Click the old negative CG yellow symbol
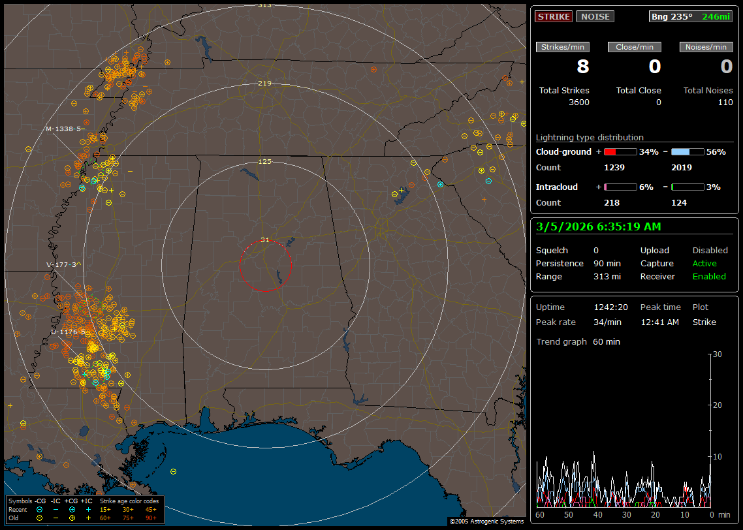The image size is (743, 530). pos(40,518)
